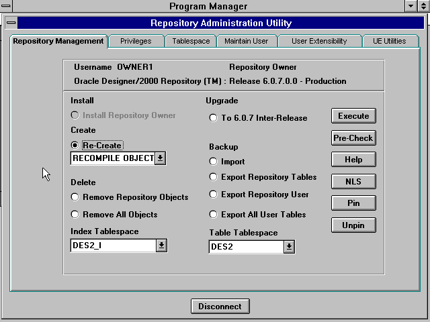Select Remove Repository Objects option
The width and height of the screenshot is (430, 322).
click(75, 197)
